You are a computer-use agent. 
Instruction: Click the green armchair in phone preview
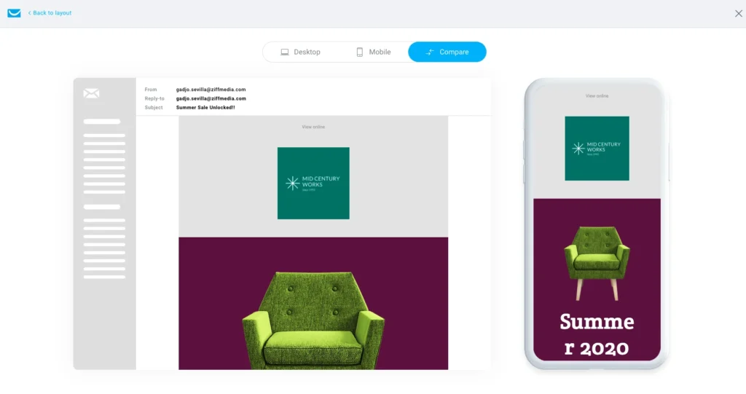coord(597,263)
